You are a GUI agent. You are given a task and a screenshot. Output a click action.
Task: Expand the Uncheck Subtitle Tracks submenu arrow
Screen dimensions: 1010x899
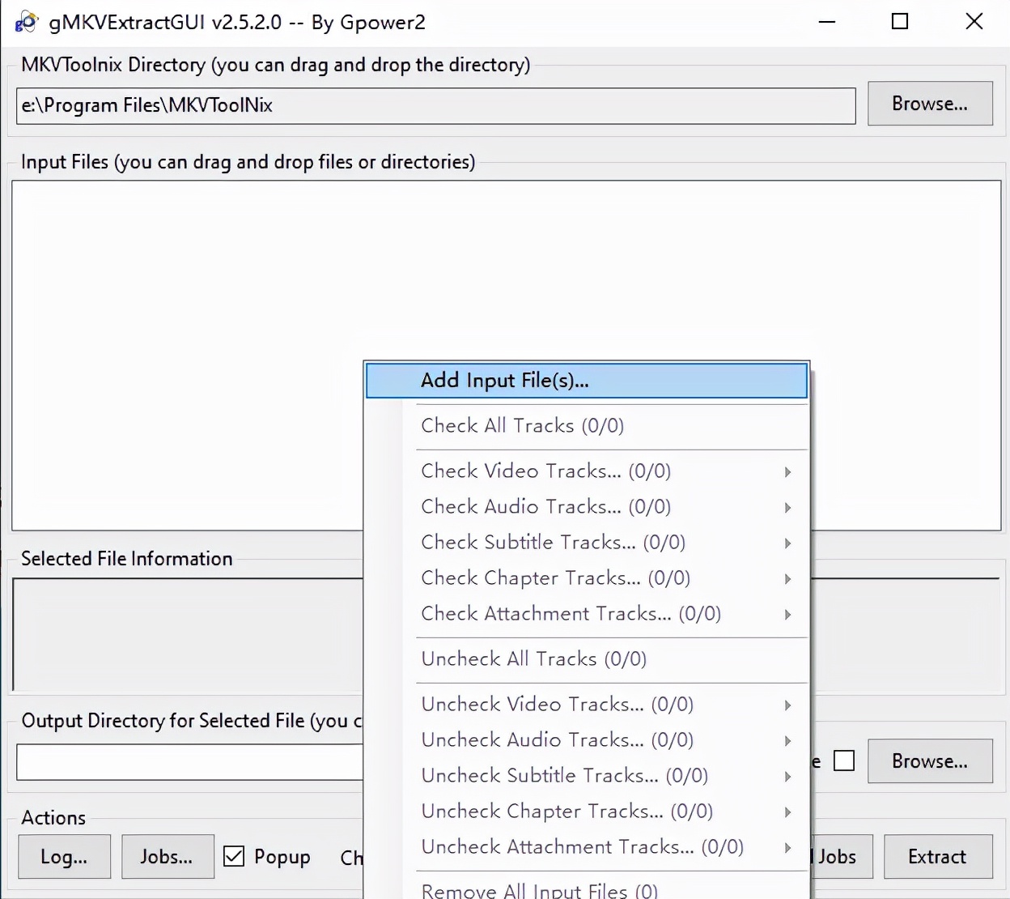tap(787, 776)
